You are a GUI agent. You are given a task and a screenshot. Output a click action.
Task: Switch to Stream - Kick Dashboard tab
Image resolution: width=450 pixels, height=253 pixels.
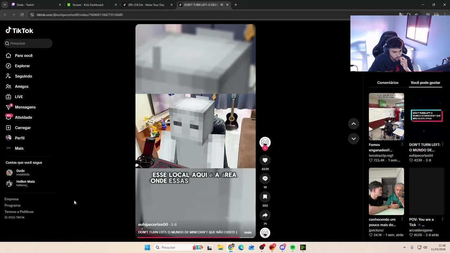(x=91, y=5)
